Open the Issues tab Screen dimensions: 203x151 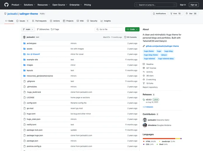pyautogui.click(x=22, y=21)
